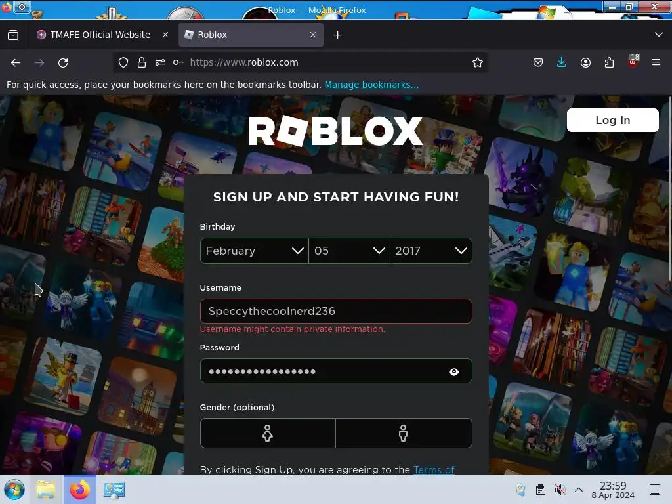Click the ROBLOX logo
The height and width of the screenshot is (504, 672).
coord(335,131)
